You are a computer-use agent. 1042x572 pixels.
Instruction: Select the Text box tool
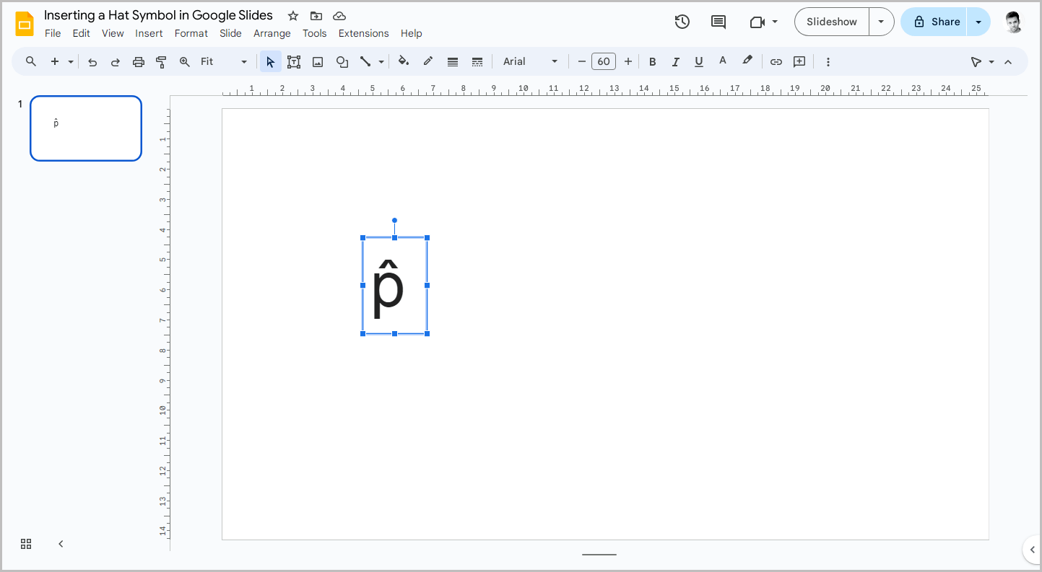pos(294,61)
